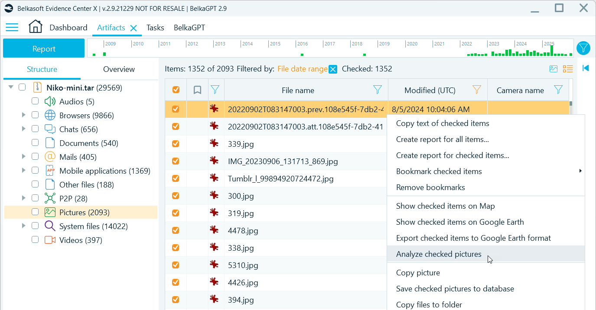Open the Bookmark checked items submenu

coord(439,171)
